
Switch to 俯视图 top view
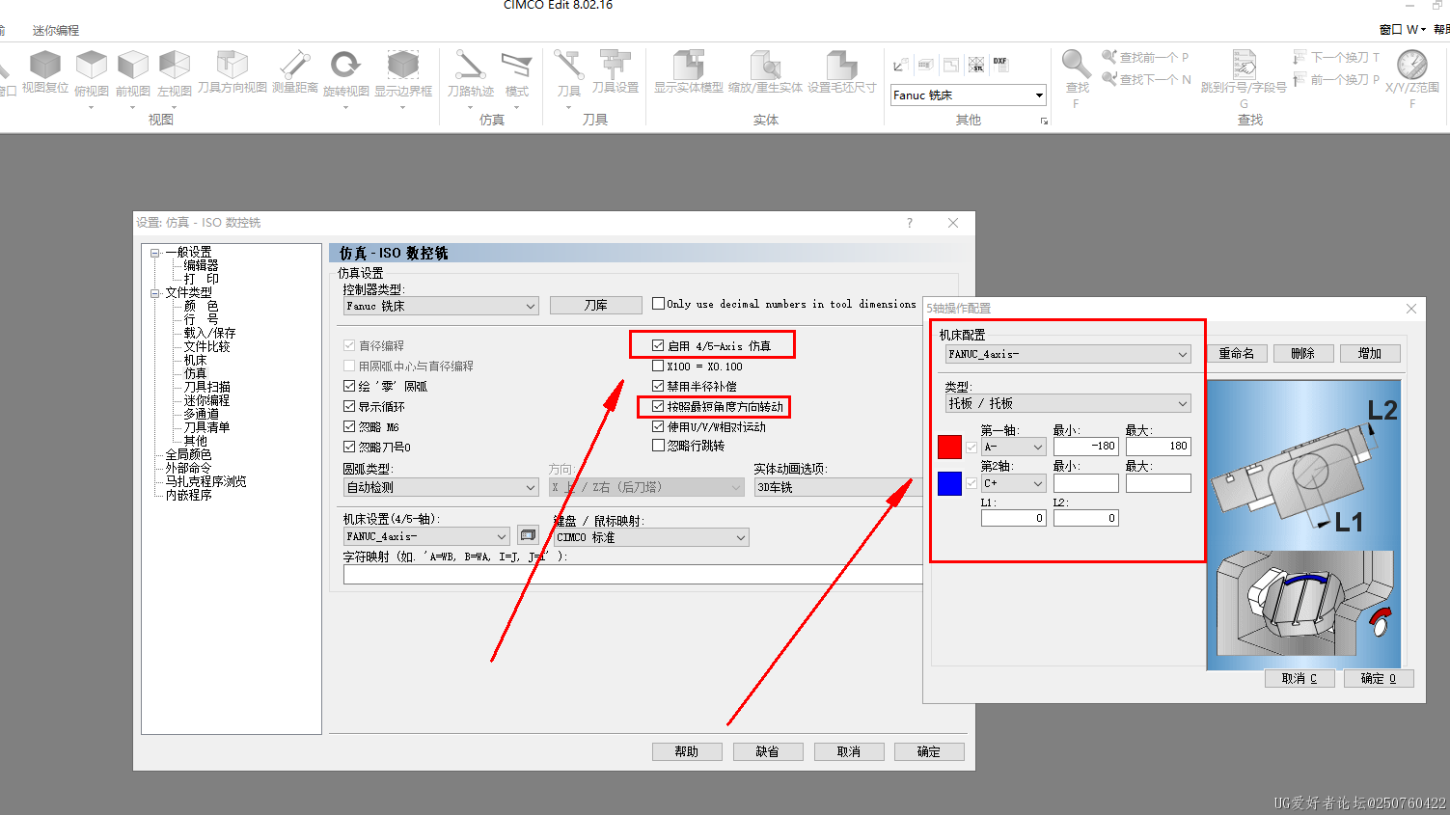point(92,66)
